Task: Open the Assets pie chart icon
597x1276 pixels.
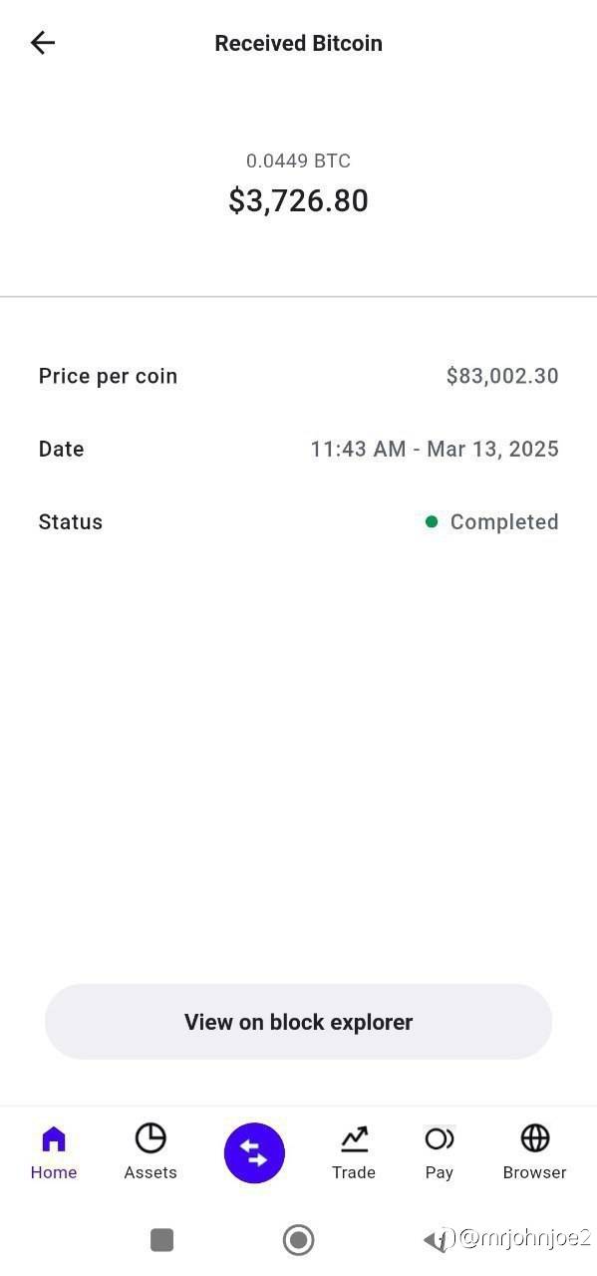Action: pos(150,1137)
